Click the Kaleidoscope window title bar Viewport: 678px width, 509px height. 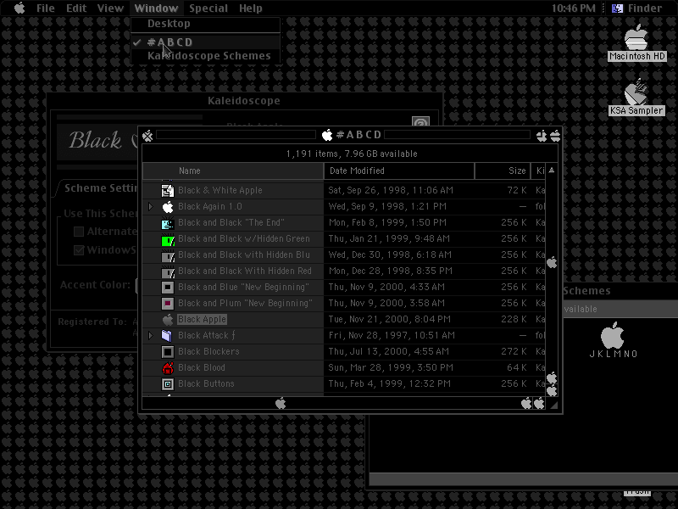(x=244, y=101)
